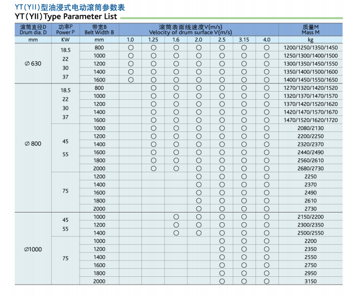This screenshot has height=296, width=348.
Task: Click the 1.25 velocity column header
Action: click(x=153, y=40)
